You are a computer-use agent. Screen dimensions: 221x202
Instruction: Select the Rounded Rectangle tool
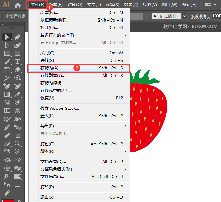18,53
